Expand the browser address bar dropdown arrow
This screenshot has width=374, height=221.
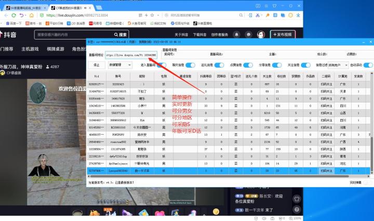[x=158, y=15]
